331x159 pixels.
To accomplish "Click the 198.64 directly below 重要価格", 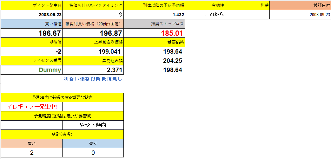I will point(172,51).
